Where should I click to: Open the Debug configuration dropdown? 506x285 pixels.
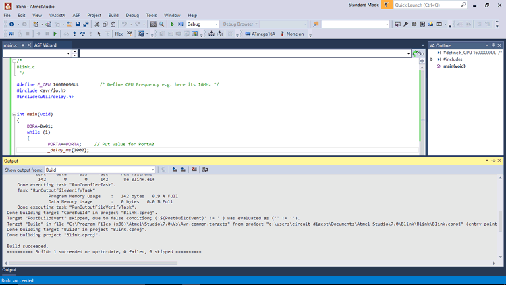(217, 24)
